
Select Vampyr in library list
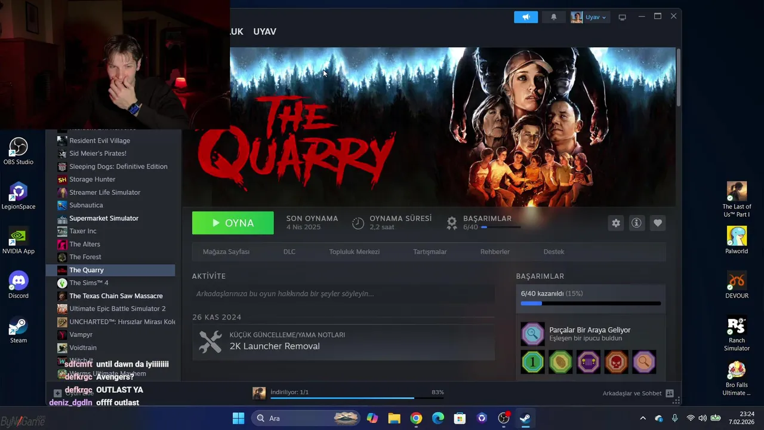click(81, 334)
